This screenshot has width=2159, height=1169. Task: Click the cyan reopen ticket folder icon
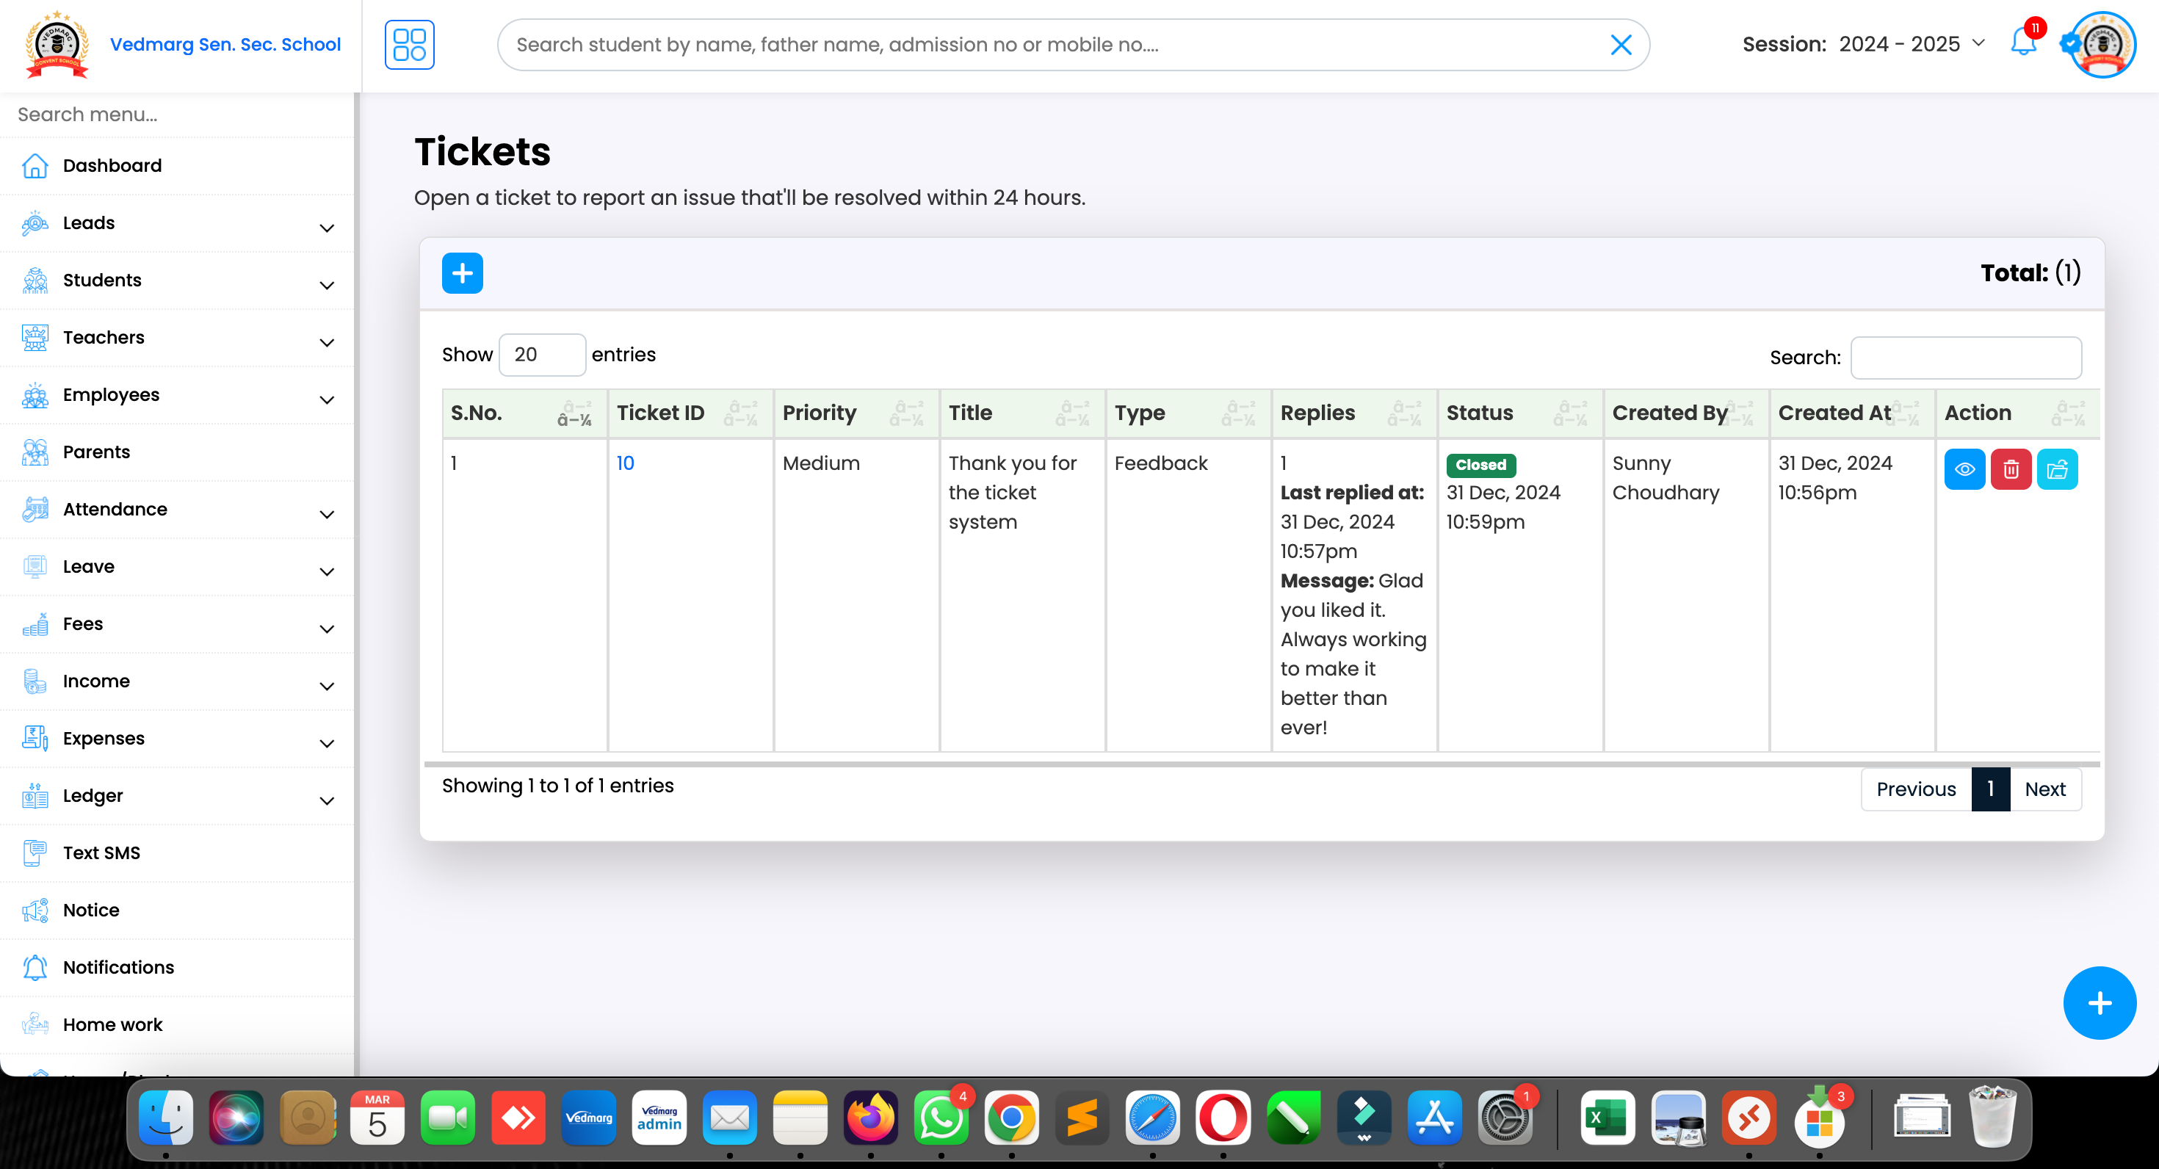[2057, 469]
